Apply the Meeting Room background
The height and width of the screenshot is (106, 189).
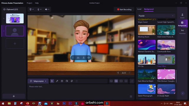147,30
